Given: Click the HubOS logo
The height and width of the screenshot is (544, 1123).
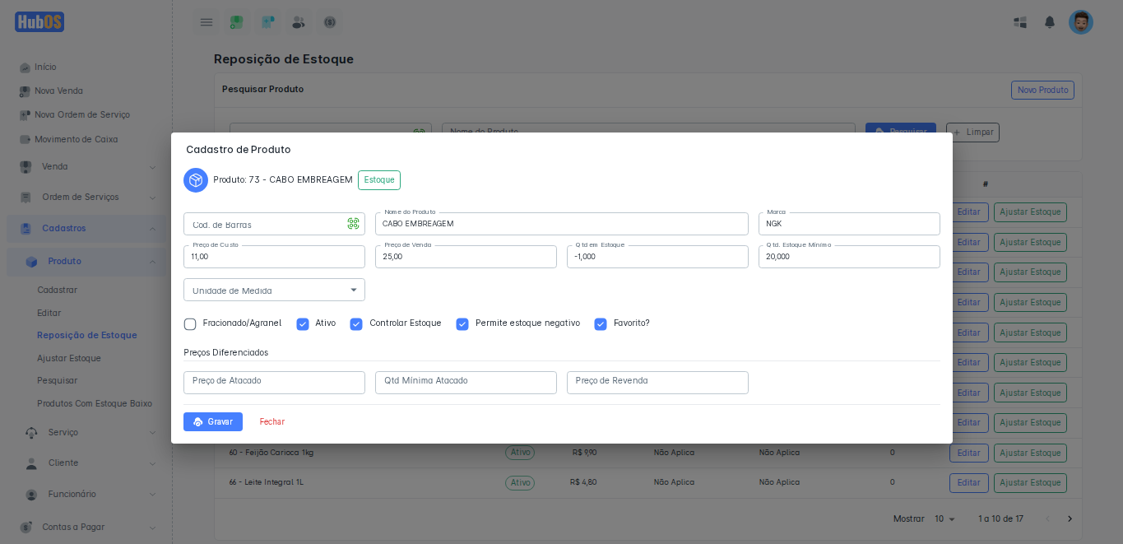Looking at the screenshot, I should click(x=39, y=22).
